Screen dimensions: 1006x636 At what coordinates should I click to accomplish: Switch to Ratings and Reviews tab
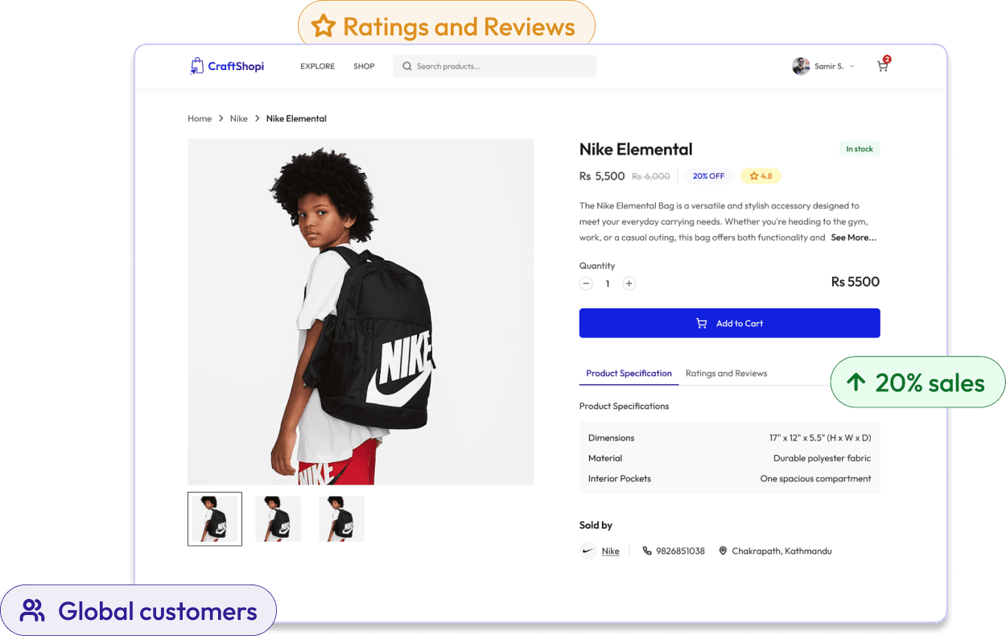click(726, 374)
